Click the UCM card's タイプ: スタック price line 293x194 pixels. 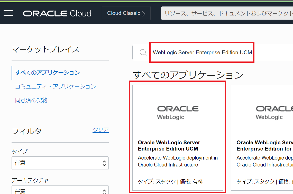click(x=170, y=182)
